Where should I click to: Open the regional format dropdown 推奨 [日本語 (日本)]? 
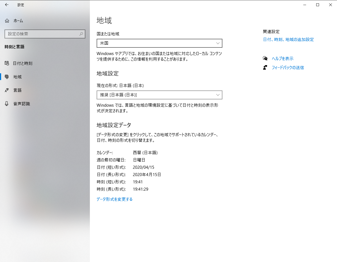click(x=160, y=95)
